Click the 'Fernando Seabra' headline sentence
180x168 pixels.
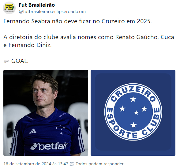point(78,21)
